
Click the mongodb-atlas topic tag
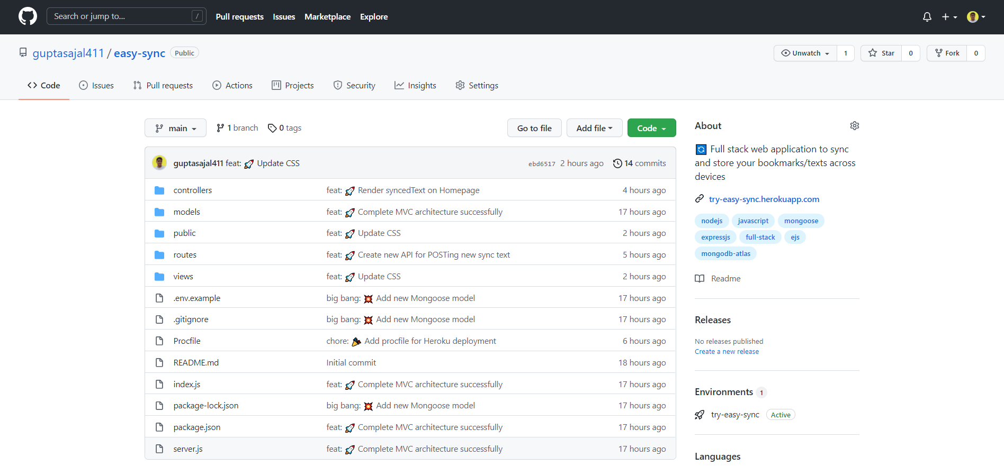725,254
